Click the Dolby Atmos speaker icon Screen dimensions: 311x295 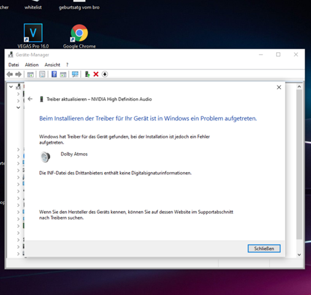(45, 157)
